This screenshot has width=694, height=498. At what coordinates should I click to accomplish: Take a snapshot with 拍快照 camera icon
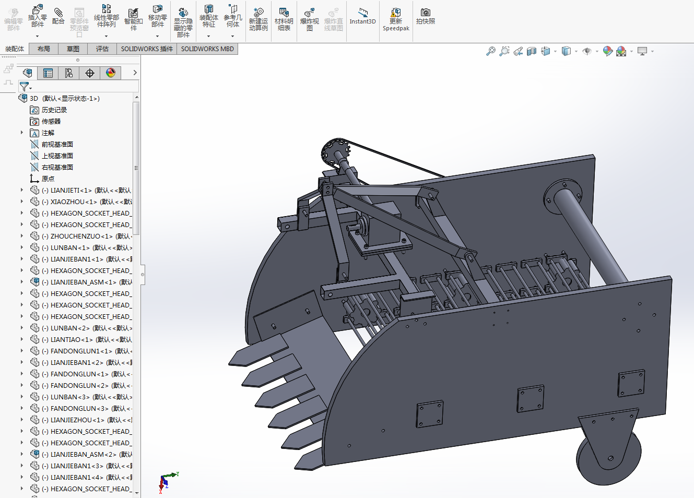pos(425,16)
